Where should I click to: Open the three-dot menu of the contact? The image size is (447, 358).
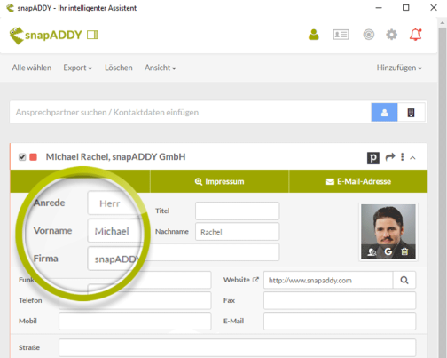(402, 157)
